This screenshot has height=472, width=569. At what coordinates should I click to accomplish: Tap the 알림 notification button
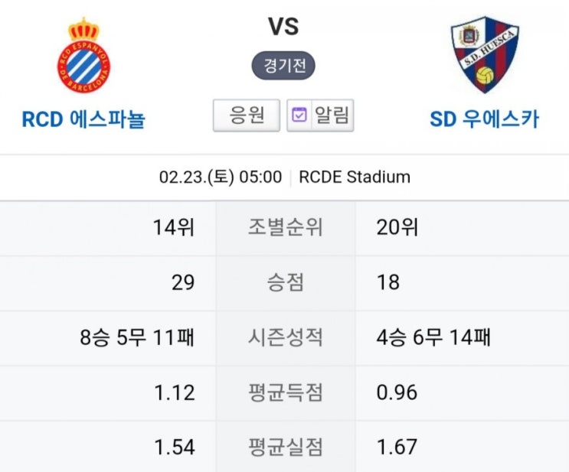pyautogui.click(x=320, y=115)
